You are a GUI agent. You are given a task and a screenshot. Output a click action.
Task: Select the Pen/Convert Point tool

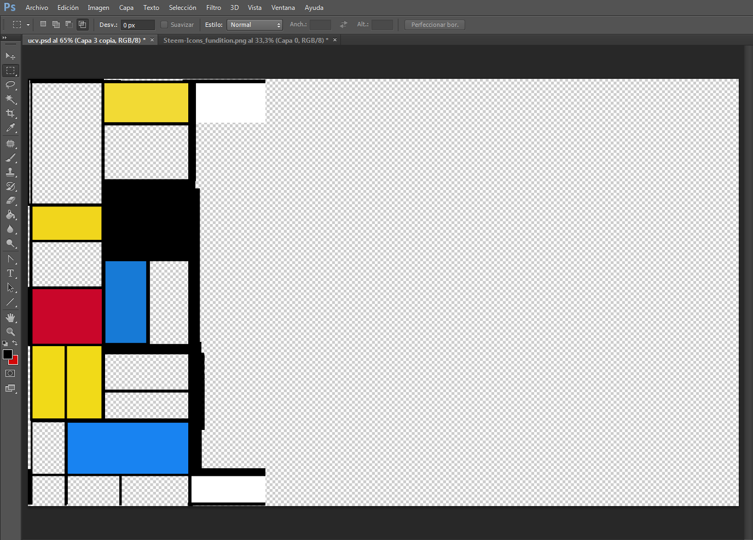10,259
